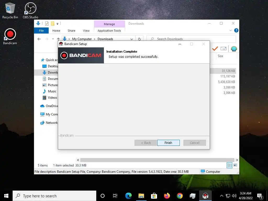Screen dimensions: 268x201
Task: Click Downloads in the address path
Action: (x=105, y=39)
